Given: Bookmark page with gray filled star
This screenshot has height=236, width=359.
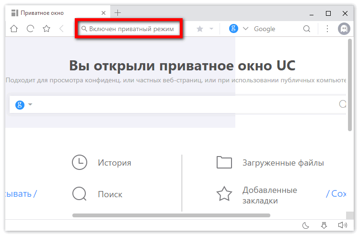Looking at the screenshot, I should [200, 29].
